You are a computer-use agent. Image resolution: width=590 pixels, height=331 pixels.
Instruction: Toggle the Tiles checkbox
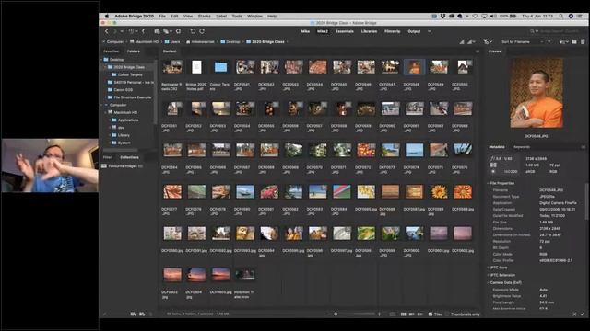click(431, 314)
